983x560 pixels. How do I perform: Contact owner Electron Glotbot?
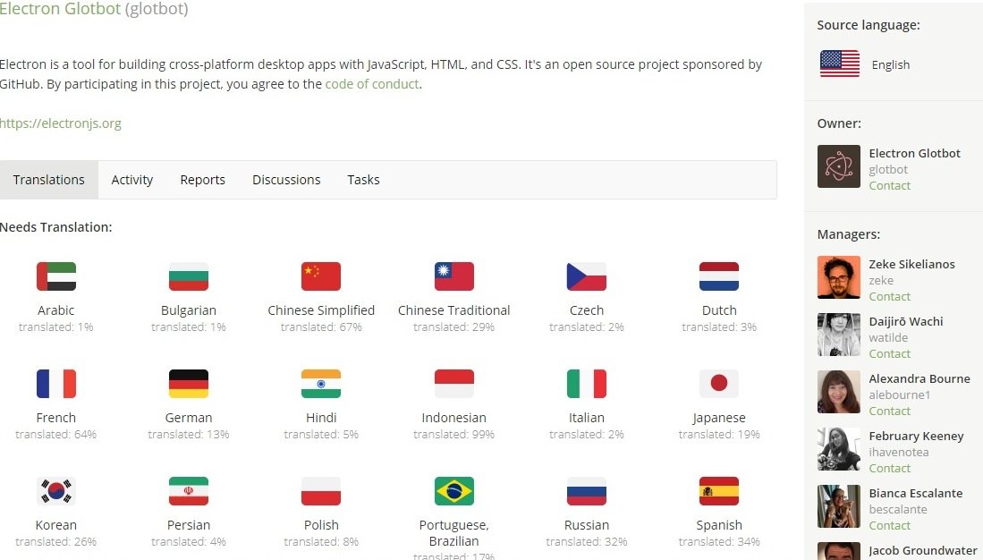[x=890, y=185]
